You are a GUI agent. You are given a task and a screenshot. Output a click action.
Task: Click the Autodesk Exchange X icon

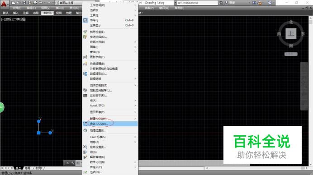[x=254, y=3]
